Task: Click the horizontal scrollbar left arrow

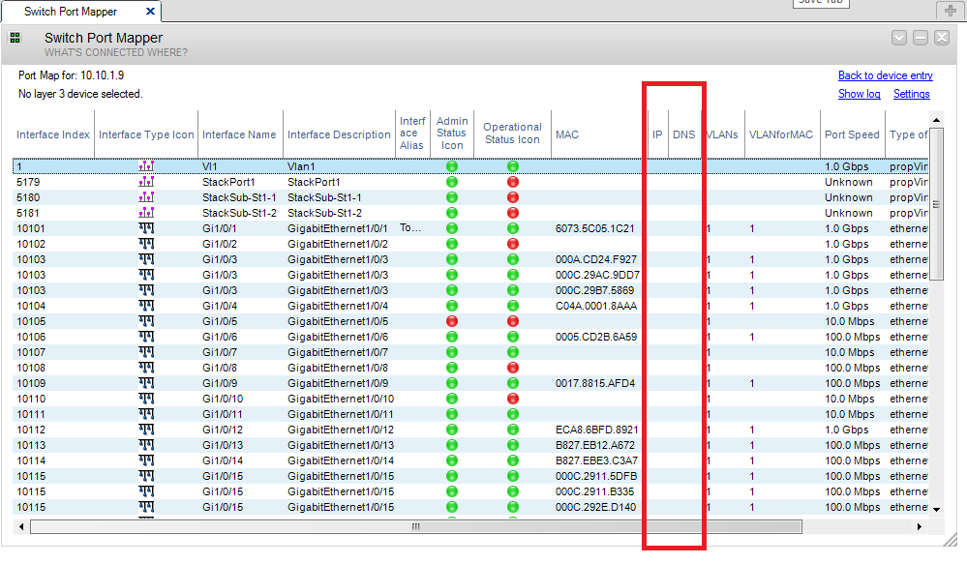Action: coord(21,526)
